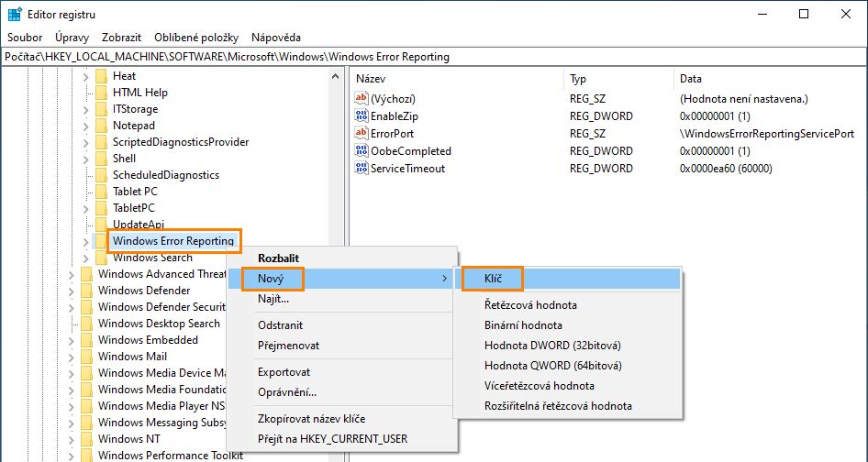Open the Nápověda menu
Screen dimensions: 868x462
point(275,38)
